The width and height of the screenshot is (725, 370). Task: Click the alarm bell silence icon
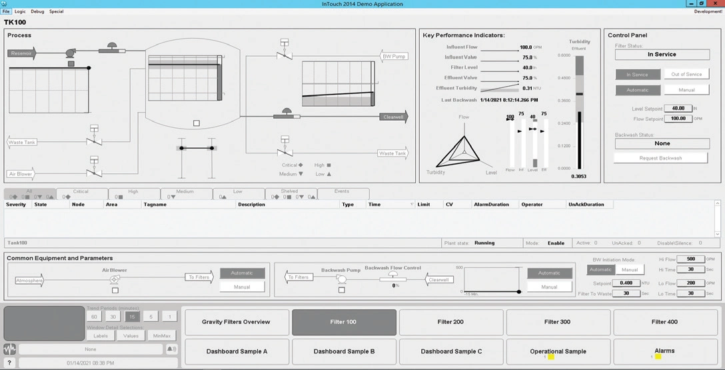(171, 349)
